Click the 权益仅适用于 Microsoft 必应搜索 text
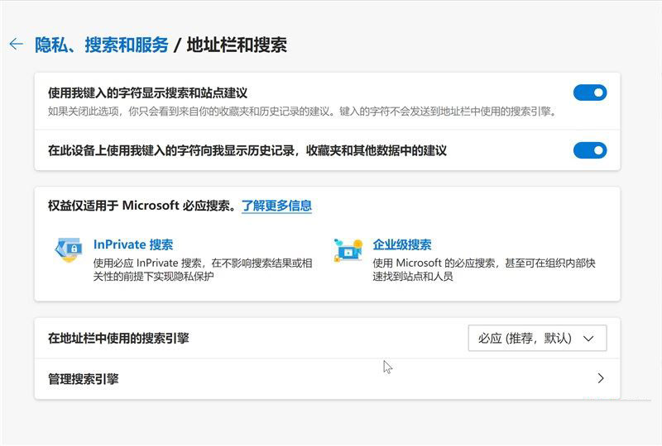The width and height of the screenshot is (662, 446). point(142,206)
